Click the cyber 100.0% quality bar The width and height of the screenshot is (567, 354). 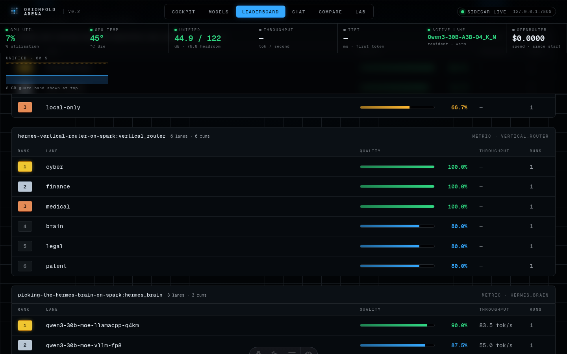point(397,167)
